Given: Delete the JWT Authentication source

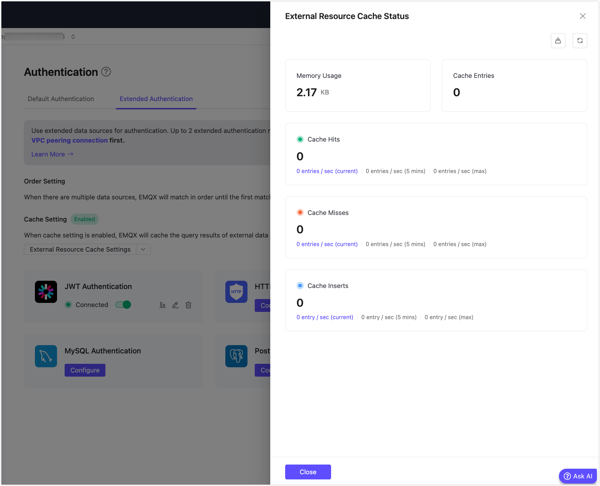Looking at the screenshot, I should click(x=188, y=305).
